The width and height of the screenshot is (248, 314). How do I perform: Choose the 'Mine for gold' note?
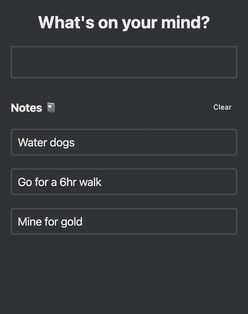pos(124,221)
